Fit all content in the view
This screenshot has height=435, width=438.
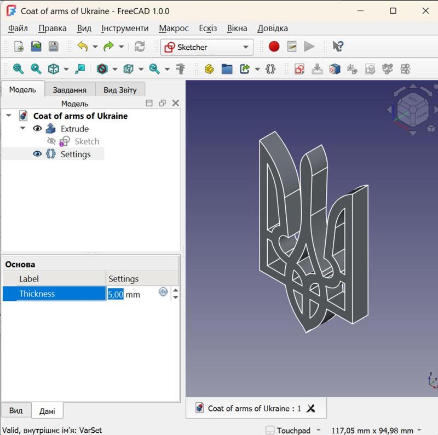click(18, 69)
